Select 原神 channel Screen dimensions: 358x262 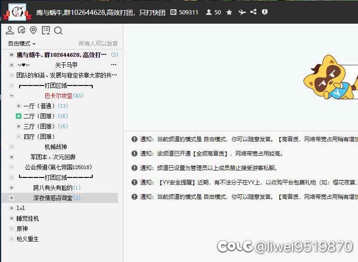(x=22, y=229)
